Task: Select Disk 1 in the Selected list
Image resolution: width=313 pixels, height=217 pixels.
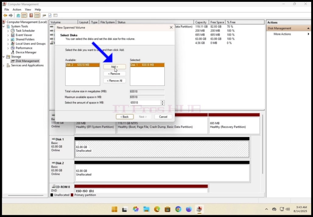Action: click(147, 65)
